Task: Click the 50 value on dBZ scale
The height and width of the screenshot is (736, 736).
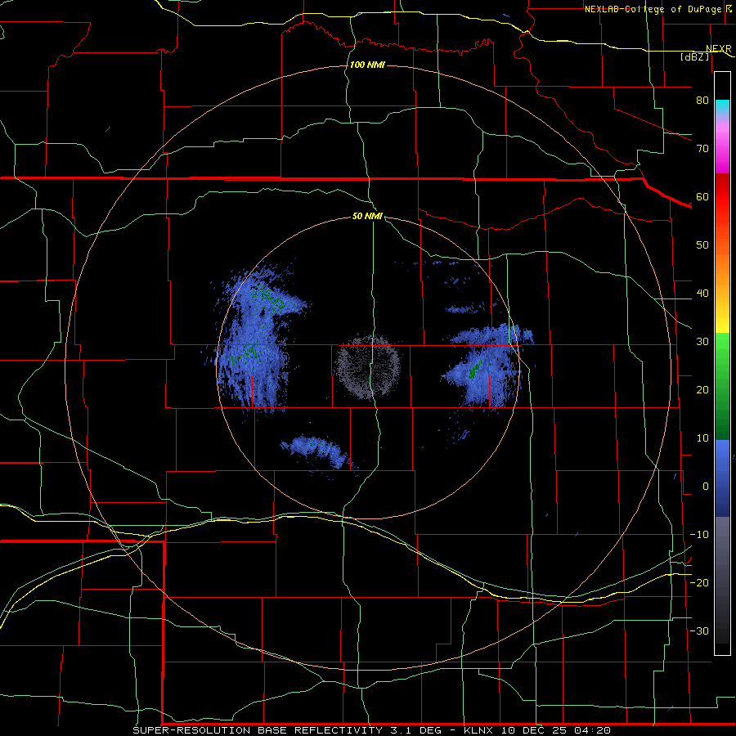Action: [x=702, y=245]
